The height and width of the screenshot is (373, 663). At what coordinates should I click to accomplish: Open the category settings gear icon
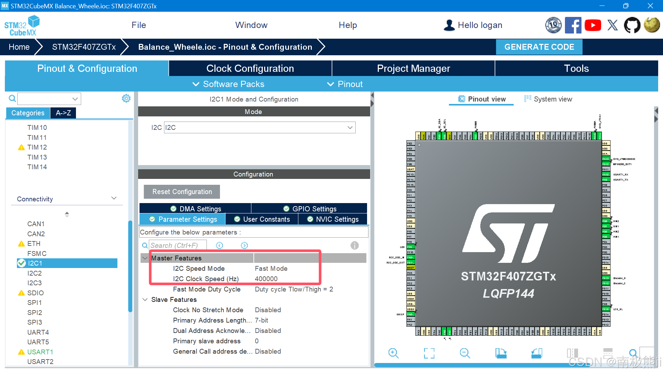point(126,98)
